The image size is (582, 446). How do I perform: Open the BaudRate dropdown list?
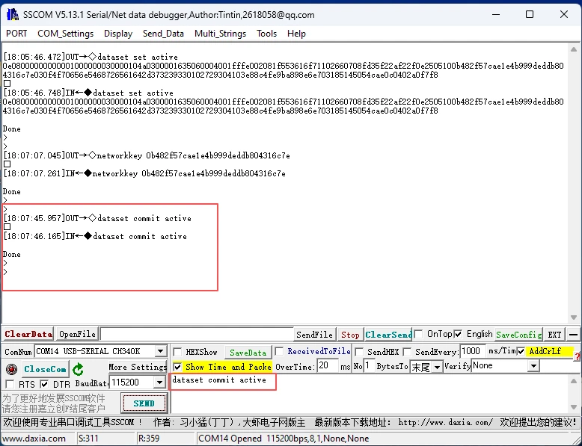[159, 382]
